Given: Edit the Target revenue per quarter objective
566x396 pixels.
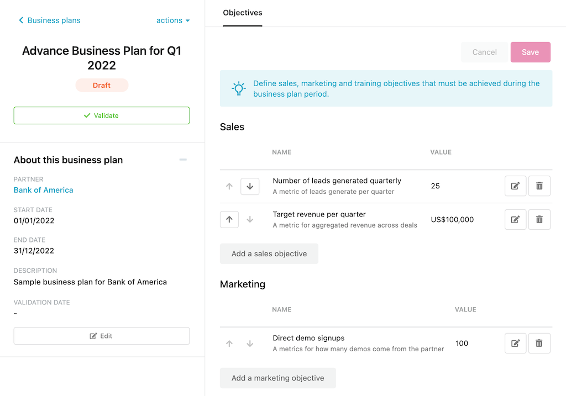Looking at the screenshot, I should point(515,219).
